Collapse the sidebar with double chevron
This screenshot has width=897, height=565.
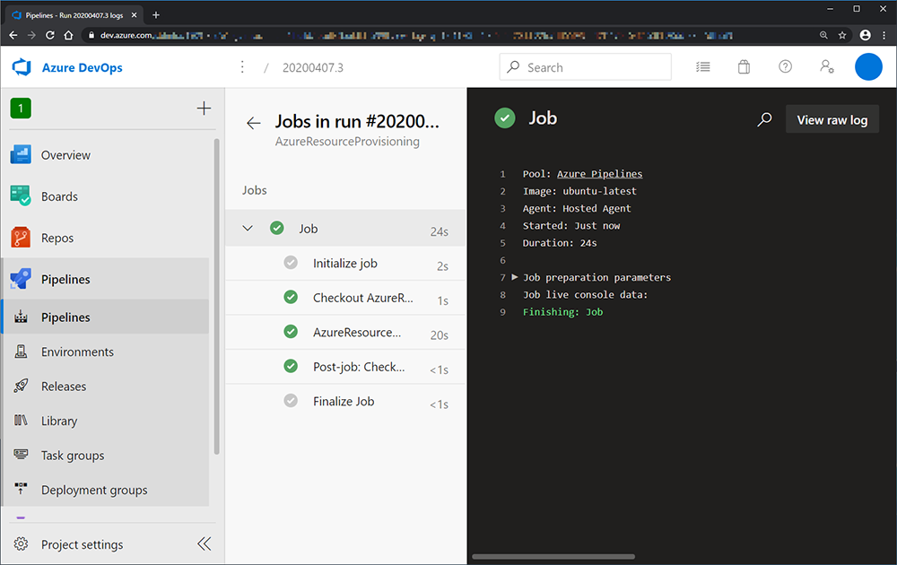205,543
